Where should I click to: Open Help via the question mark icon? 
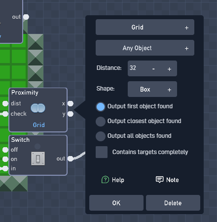click(x=105, y=180)
